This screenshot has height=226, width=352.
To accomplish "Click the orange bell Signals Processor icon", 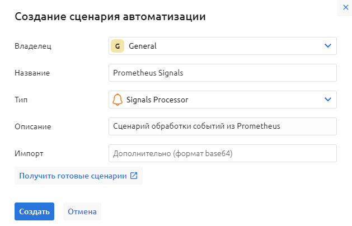I will [117, 100].
